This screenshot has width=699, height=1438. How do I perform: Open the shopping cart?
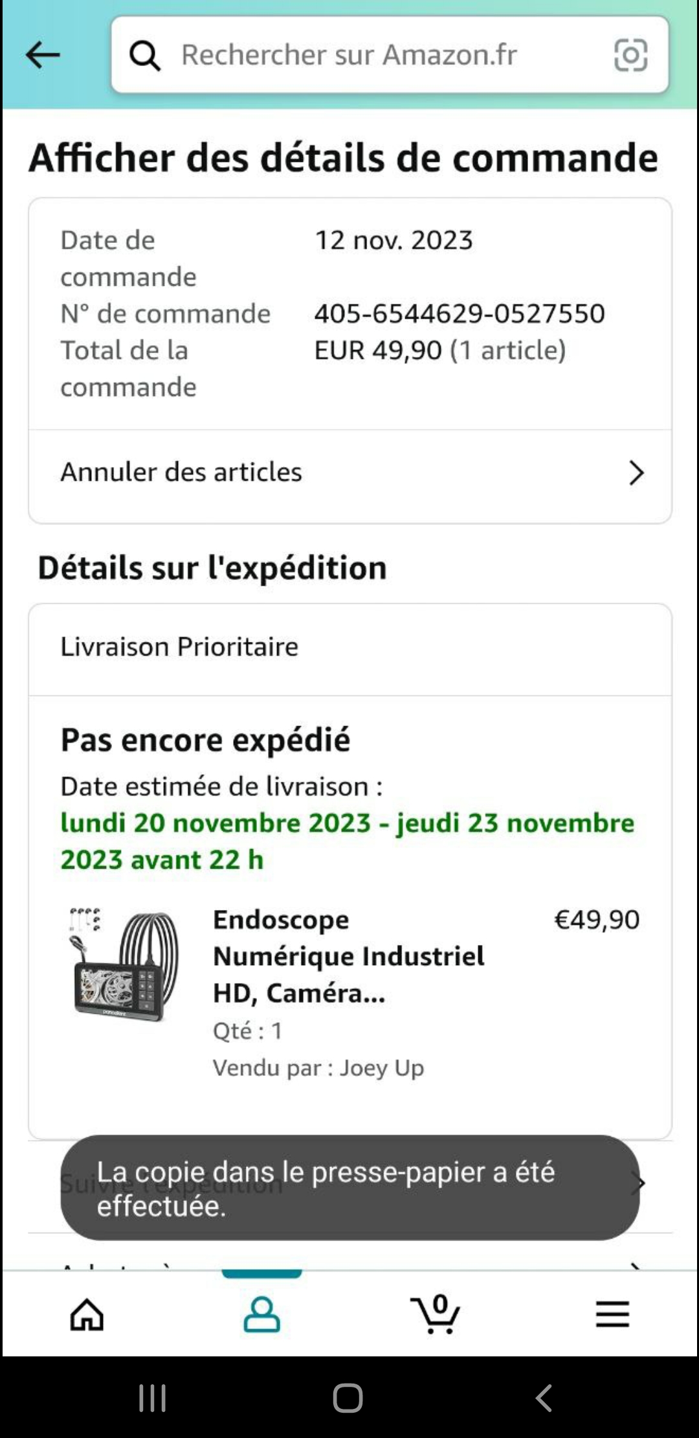[436, 1314]
